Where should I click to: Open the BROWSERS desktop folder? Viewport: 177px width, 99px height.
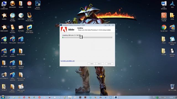point(12,4)
